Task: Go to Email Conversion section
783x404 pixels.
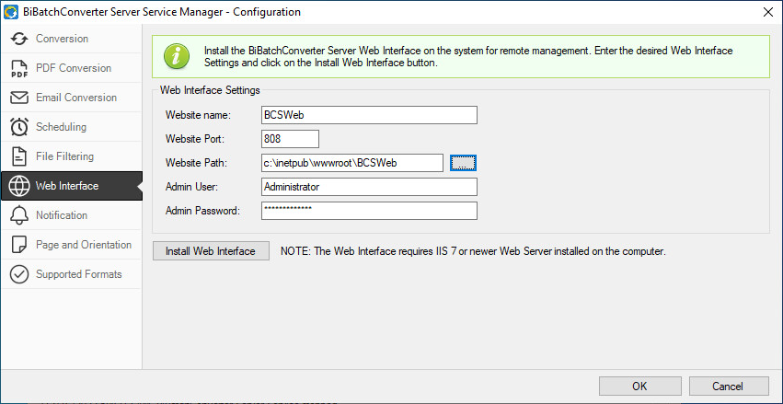Action: [72, 98]
